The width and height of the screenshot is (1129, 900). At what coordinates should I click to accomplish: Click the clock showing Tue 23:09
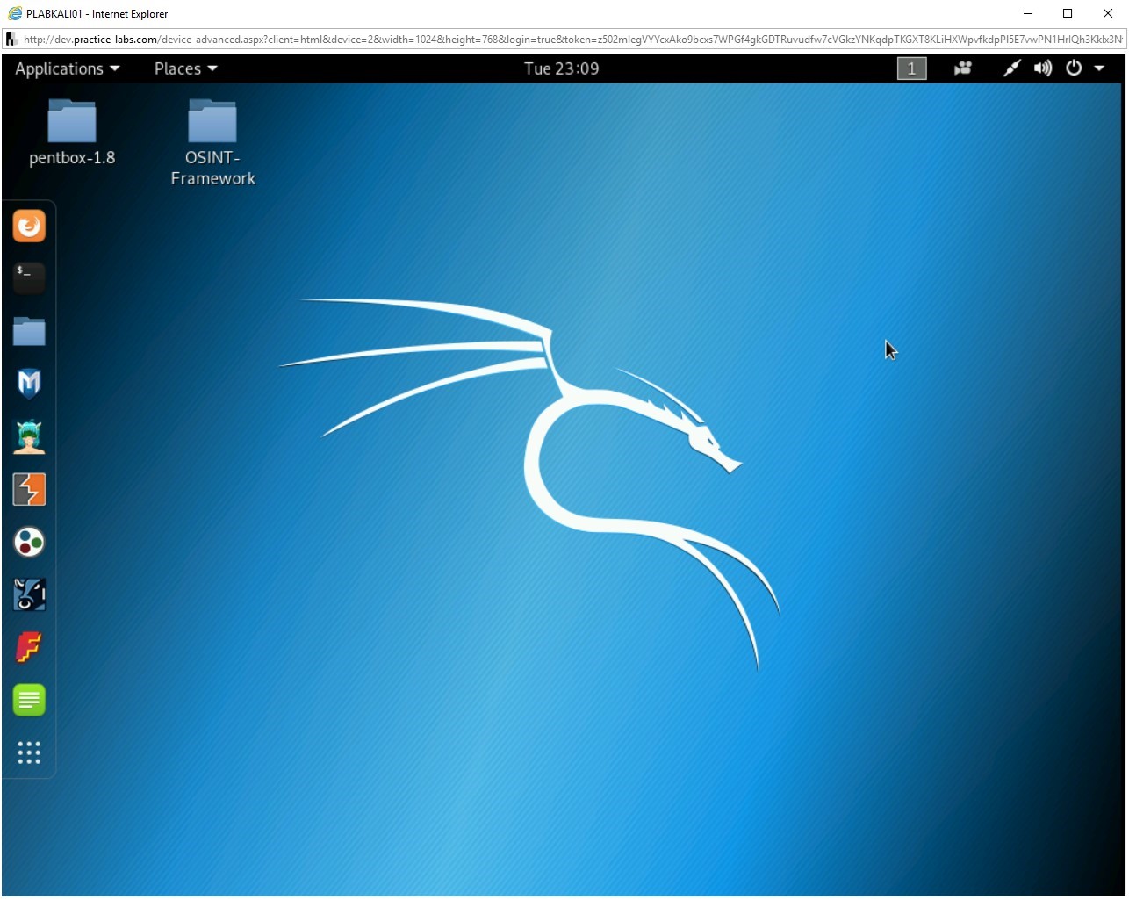point(562,68)
